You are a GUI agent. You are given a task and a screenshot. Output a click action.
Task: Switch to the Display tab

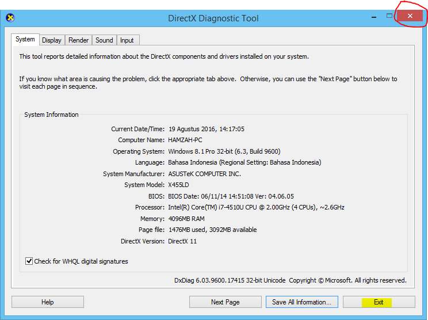(52, 40)
